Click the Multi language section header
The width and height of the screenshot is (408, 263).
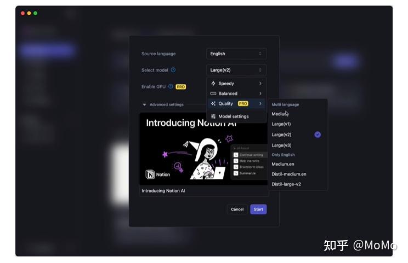tap(285, 104)
